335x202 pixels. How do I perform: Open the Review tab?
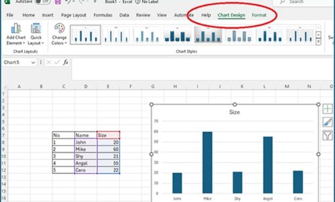click(x=143, y=15)
